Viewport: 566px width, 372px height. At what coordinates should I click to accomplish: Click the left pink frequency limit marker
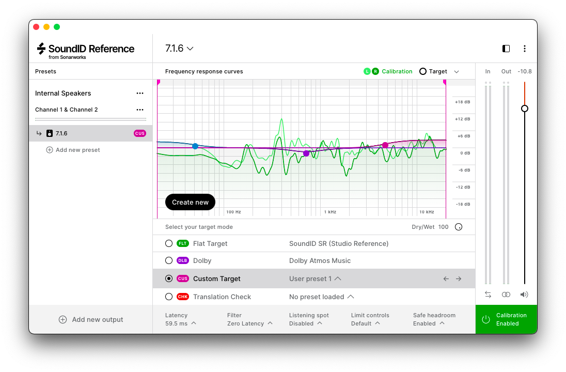[x=159, y=83]
